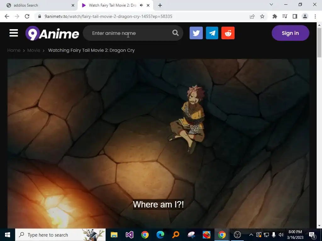Open OBS Studio from taskbar

(237, 235)
